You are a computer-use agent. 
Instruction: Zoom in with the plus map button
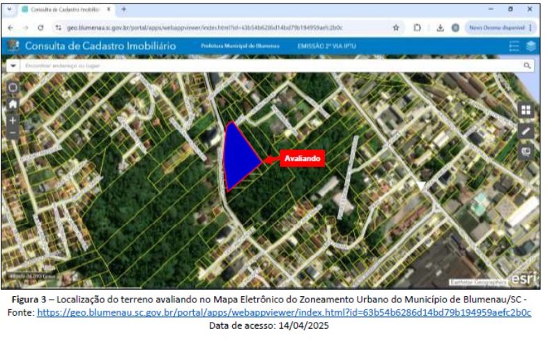pos(13,121)
